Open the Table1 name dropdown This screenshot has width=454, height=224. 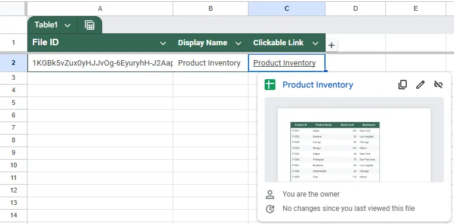click(68, 26)
